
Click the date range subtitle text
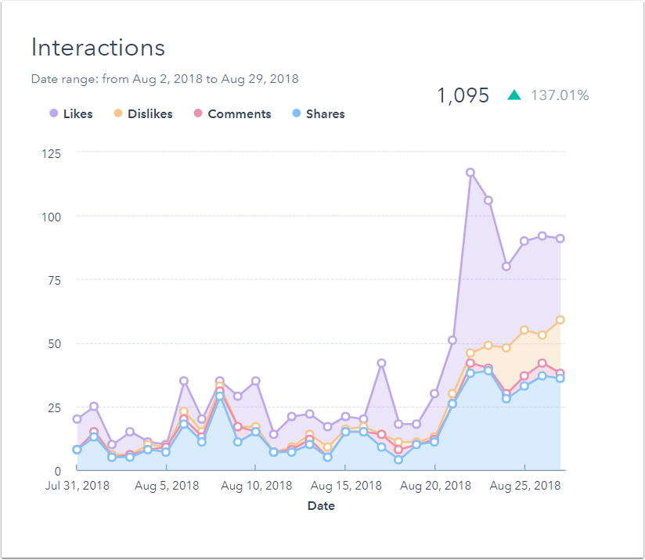point(164,79)
